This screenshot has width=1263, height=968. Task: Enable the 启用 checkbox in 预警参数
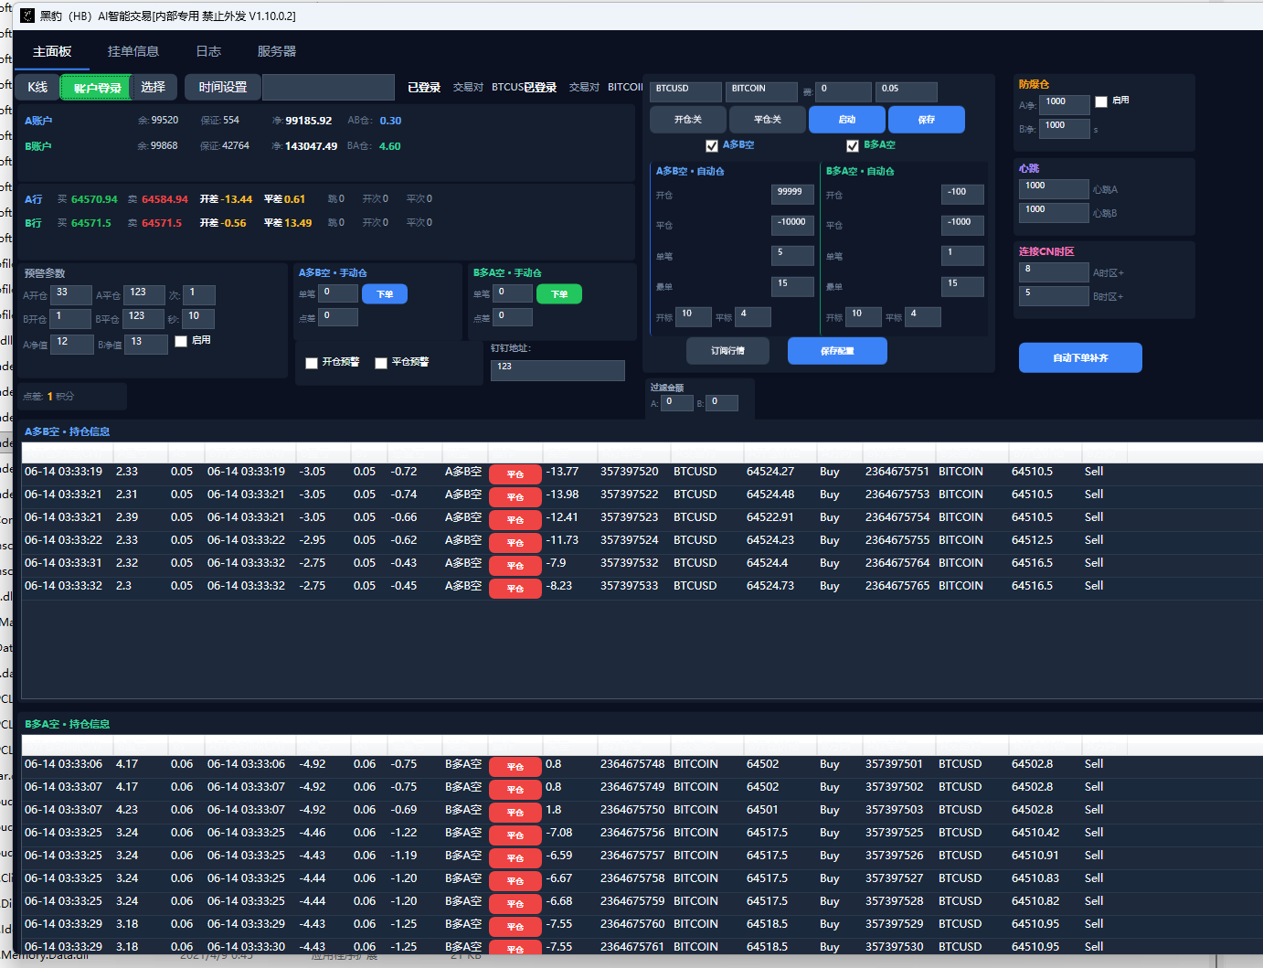[181, 341]
